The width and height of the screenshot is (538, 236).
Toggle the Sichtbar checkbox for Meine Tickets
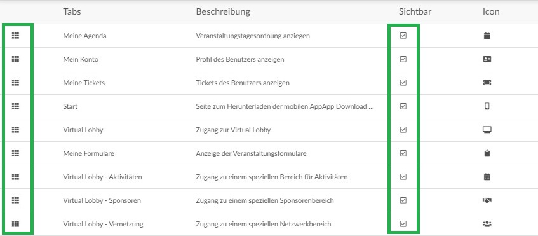click(x=403, y=83)
